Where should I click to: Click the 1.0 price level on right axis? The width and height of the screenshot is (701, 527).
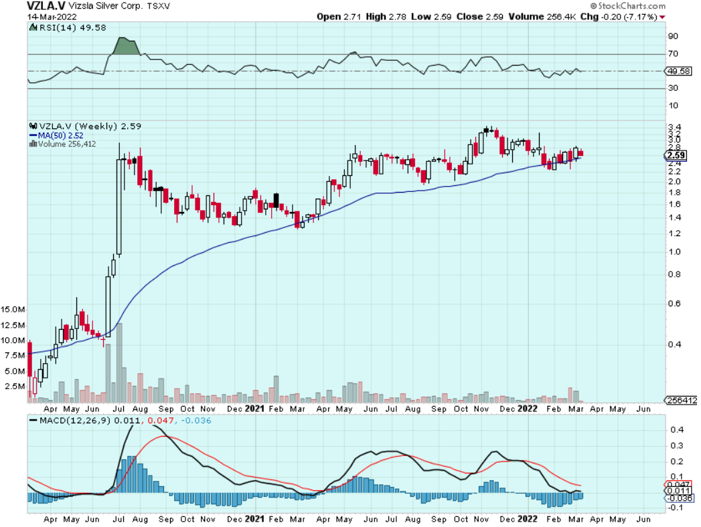click(x=674, y=252)
